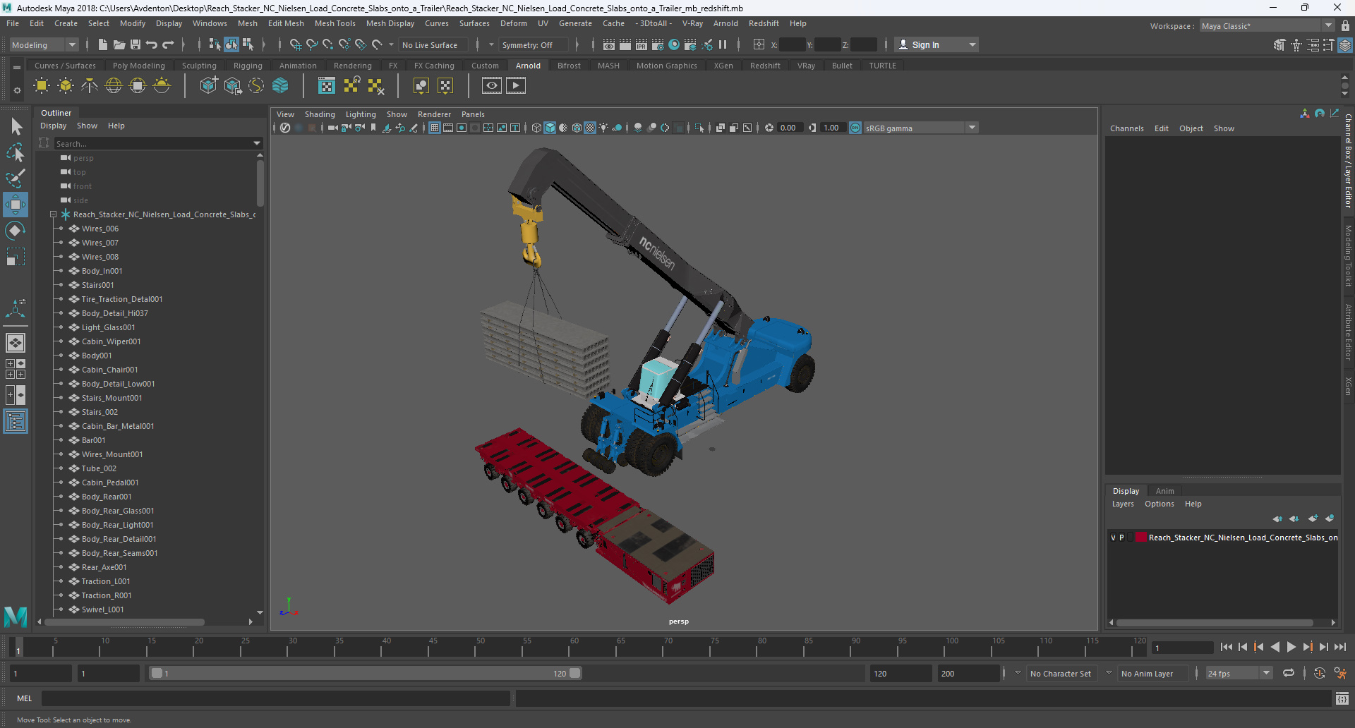Toggle four-pane layout icon
Screen dimensions: 1355x728
(16, 369)
